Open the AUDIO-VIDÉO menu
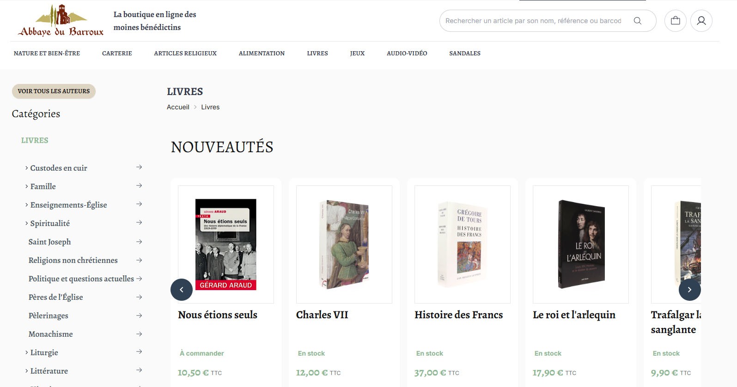The height and width of the screenshot is (387, 737). [407, 54]
